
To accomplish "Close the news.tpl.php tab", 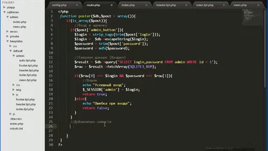I will (x=224, y=5).
